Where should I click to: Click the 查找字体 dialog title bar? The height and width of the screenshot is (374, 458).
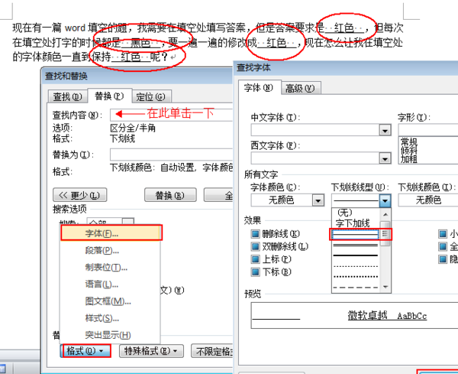coord(346,68)
